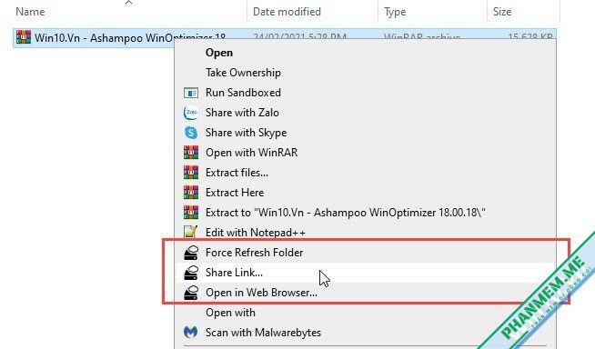Click the Zalo icon in context menu
595x349 pixels.
(x=191, y=113)
